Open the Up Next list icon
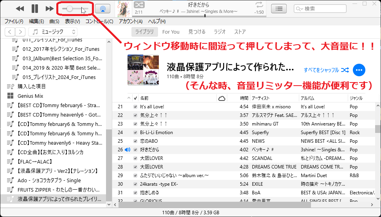Screen dimensions: 381x217 279,9
